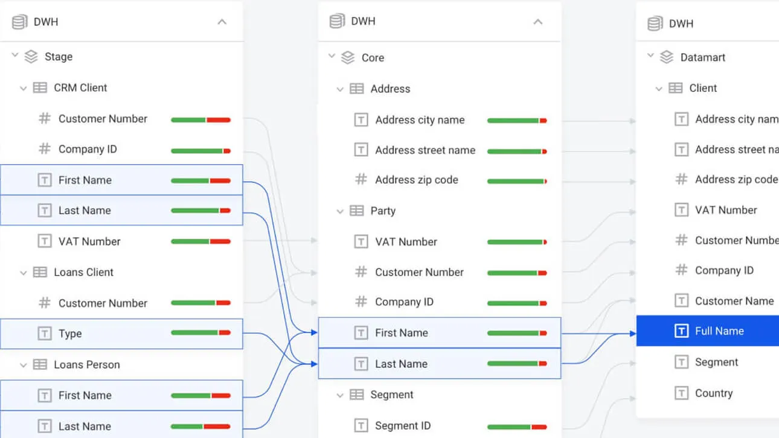Click the quality bar for Stage Company ID
Viewport: 779px width, 438px height.
coord(200,150)
